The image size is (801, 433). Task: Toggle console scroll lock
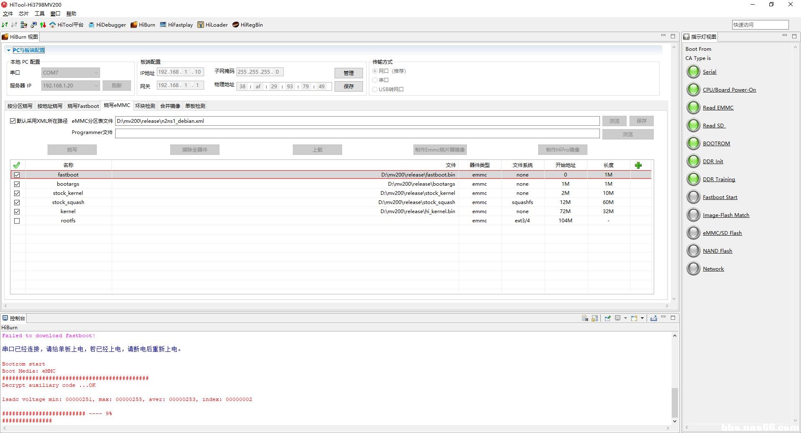click(x=595, y=318)
